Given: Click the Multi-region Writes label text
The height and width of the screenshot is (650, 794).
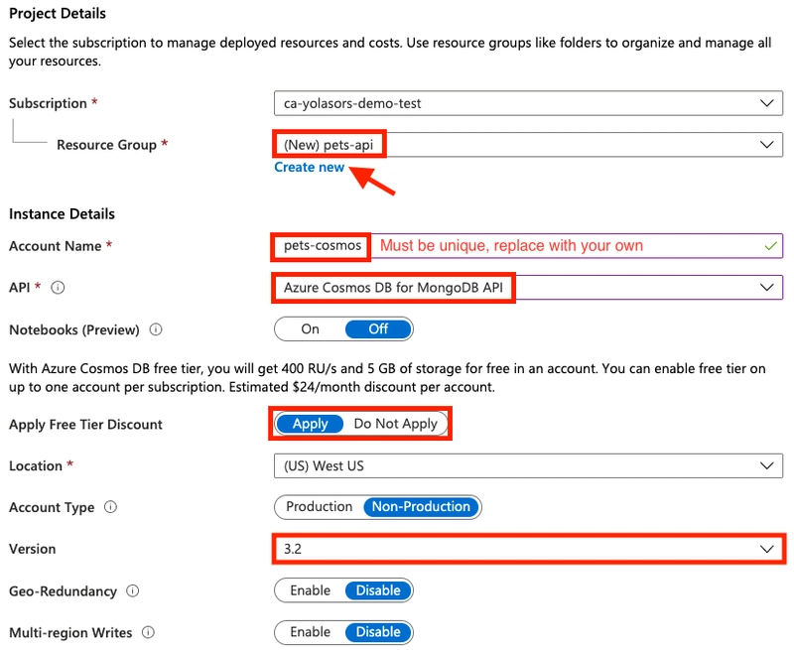Looking at the screenshot, I should click(70, 633).
